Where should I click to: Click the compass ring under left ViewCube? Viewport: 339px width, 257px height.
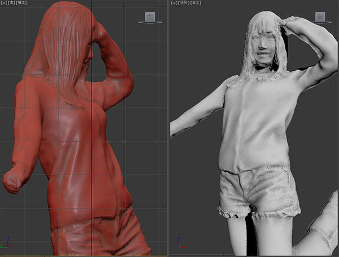pos(150,23)
